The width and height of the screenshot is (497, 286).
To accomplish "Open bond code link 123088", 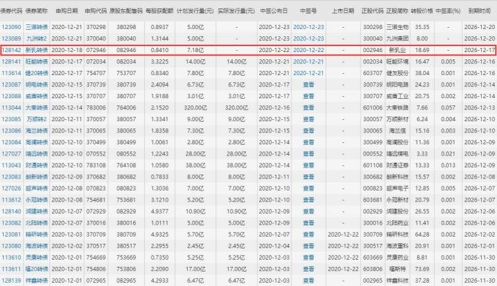I will click(11, 96).
